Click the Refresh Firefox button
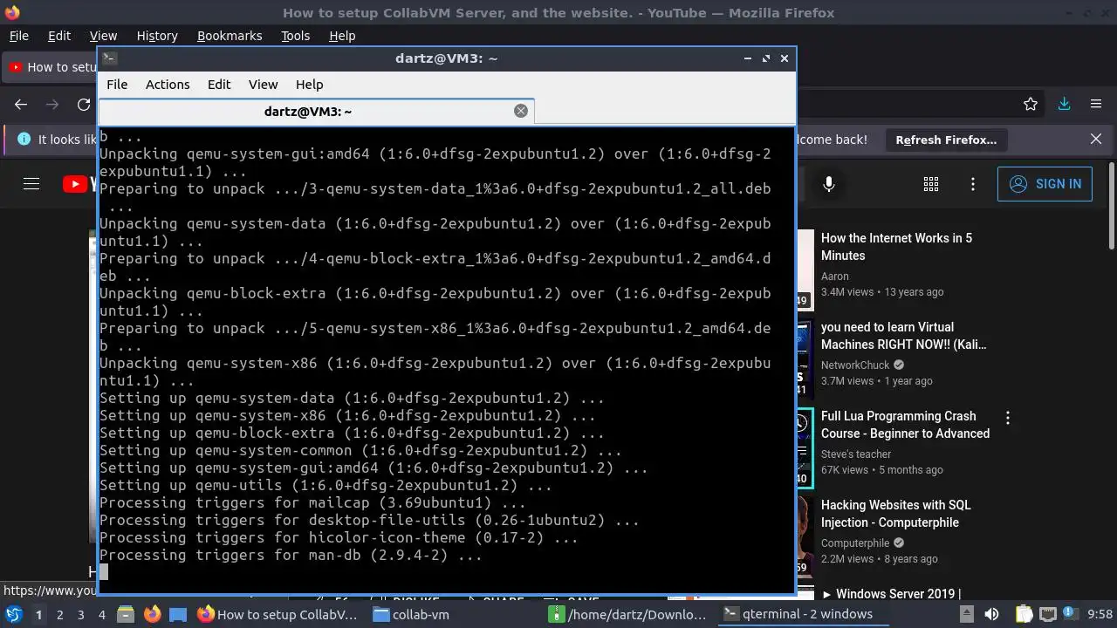The width and height of the screenshot is (1117, 628). 946,140
